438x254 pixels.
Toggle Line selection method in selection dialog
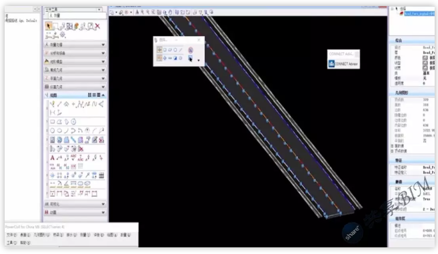coord(181,50)
